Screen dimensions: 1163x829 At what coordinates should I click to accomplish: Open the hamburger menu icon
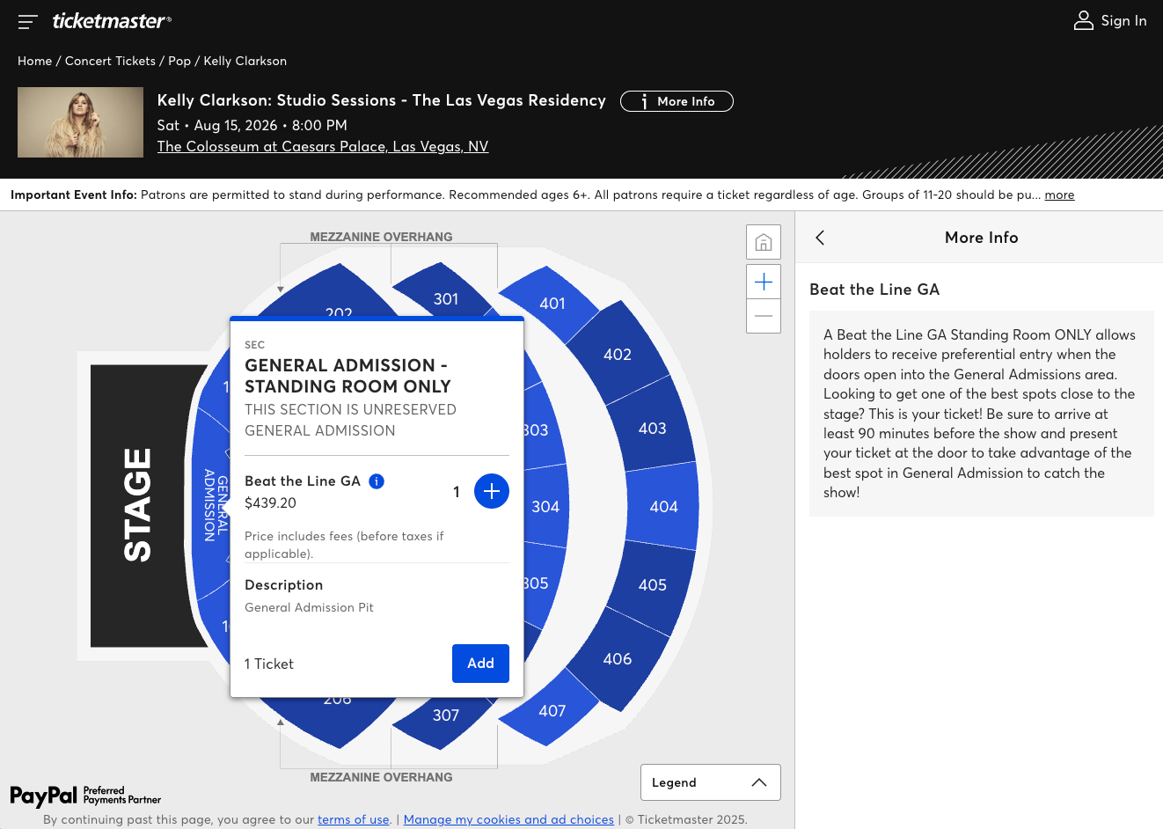point(28,21)
